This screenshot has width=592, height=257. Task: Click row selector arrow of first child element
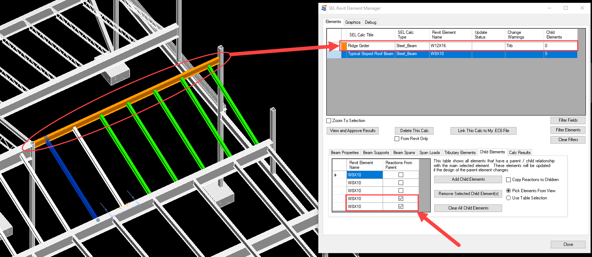tap(339, 175)
